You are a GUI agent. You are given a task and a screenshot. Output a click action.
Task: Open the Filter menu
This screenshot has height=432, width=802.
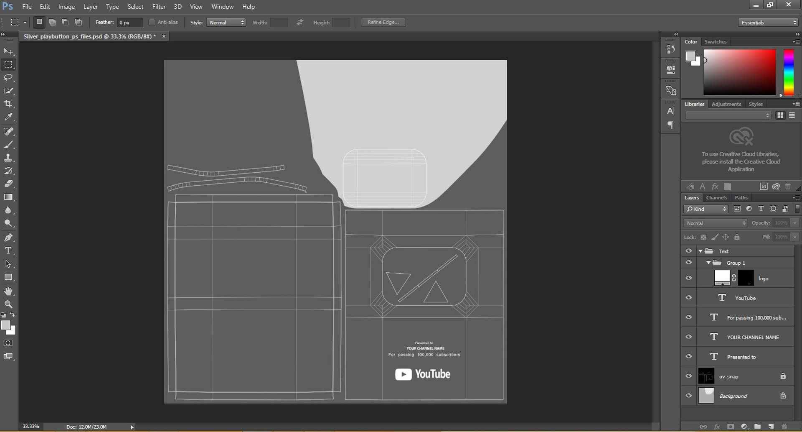pos(159,7)
